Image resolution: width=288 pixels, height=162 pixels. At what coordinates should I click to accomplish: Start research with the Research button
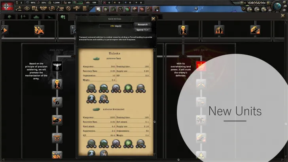pyautogui.click(x=142, y=24)
